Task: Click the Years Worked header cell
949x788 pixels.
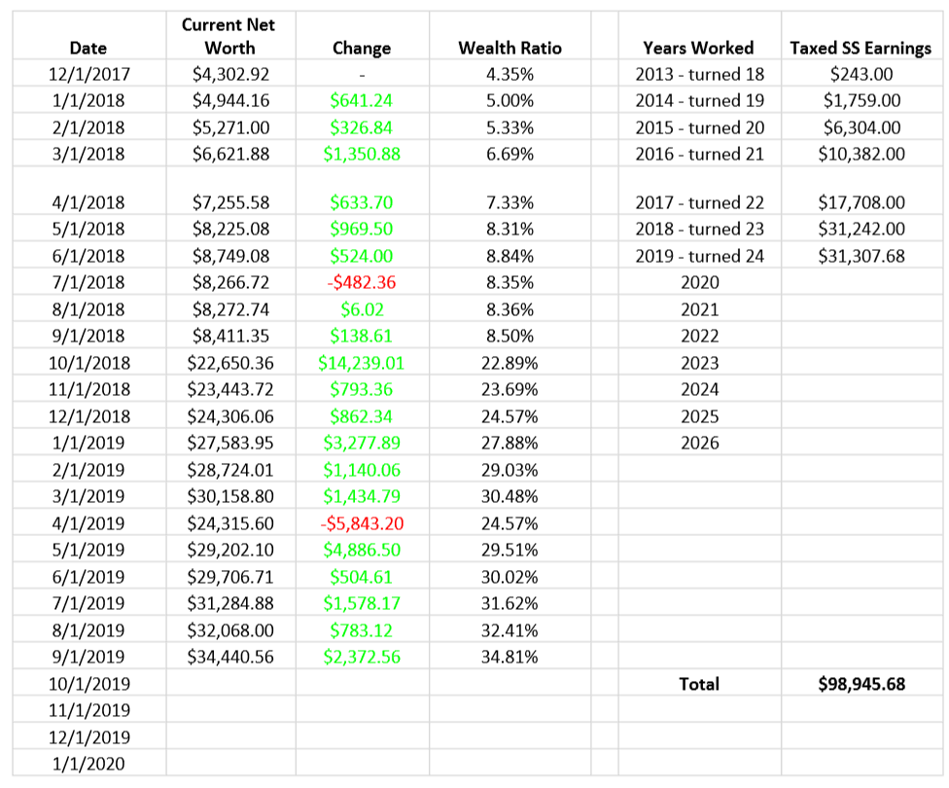Action: tap(699, 48)
